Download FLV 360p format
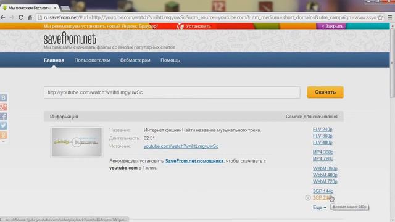395x222 pixels. tap(322, 136)
